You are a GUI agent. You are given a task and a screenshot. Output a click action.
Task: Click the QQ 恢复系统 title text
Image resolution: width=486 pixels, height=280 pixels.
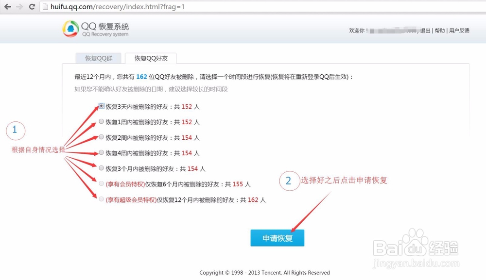[105, 26]
